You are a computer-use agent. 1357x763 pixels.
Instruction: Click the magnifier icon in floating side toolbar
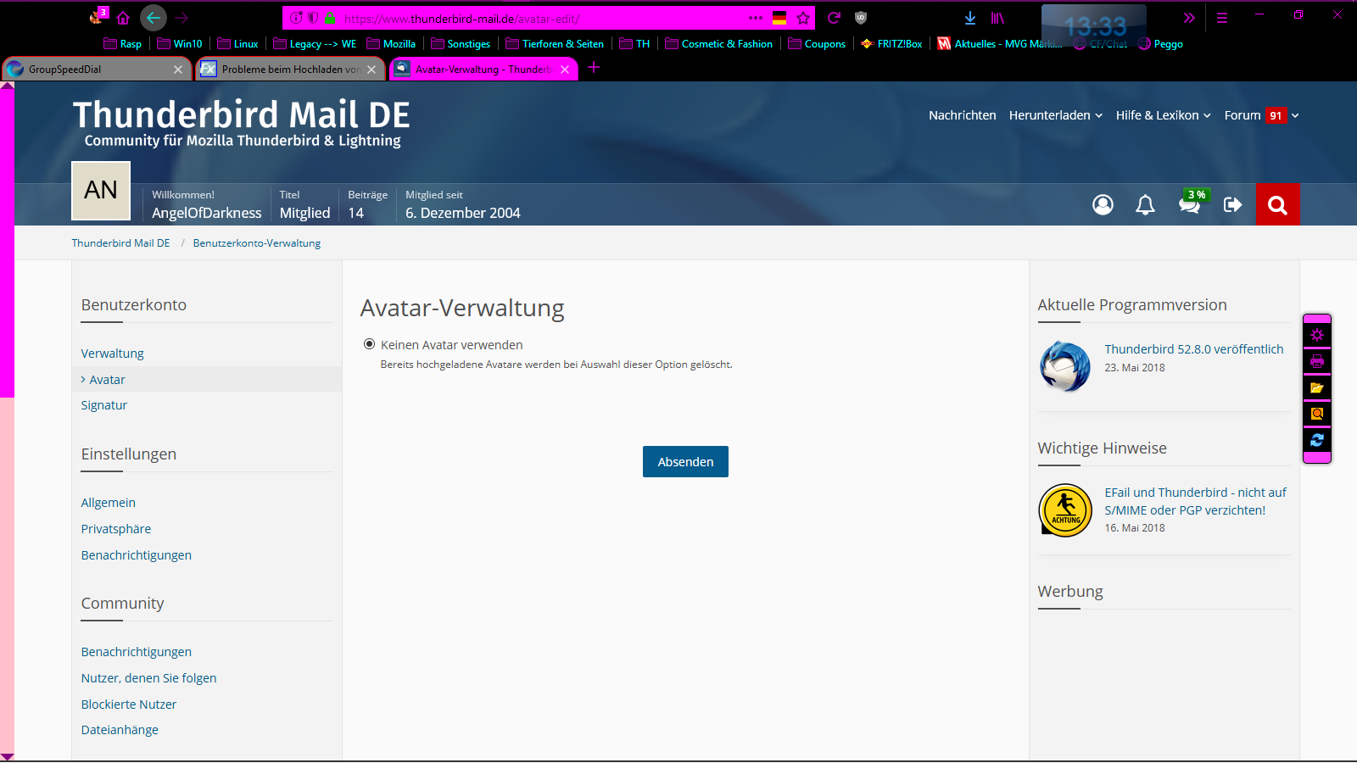coord(1317,414)
